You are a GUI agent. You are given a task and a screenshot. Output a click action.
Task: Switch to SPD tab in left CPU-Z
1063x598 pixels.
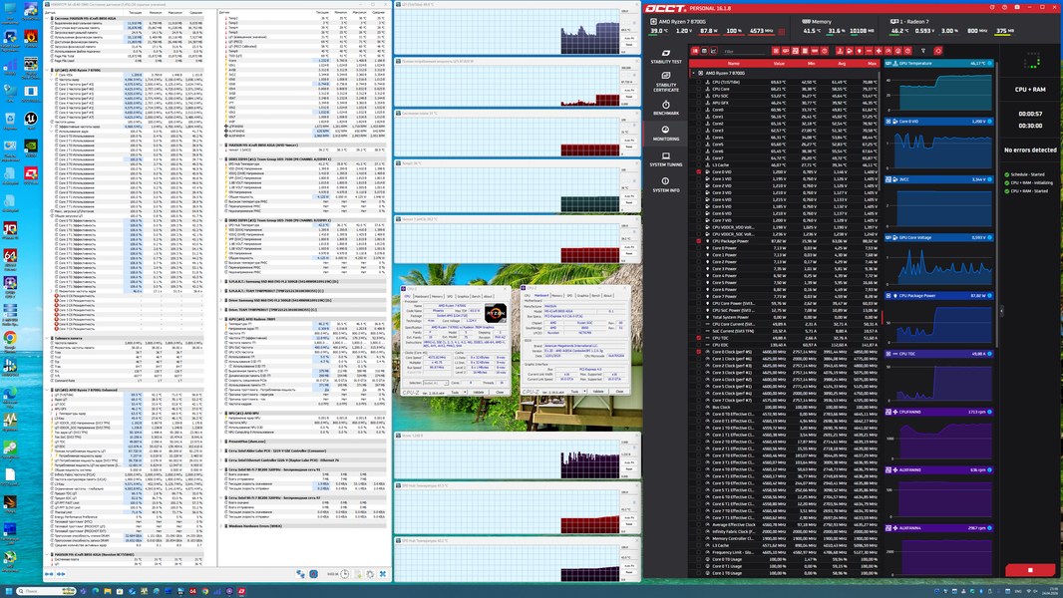coord(450,297)
